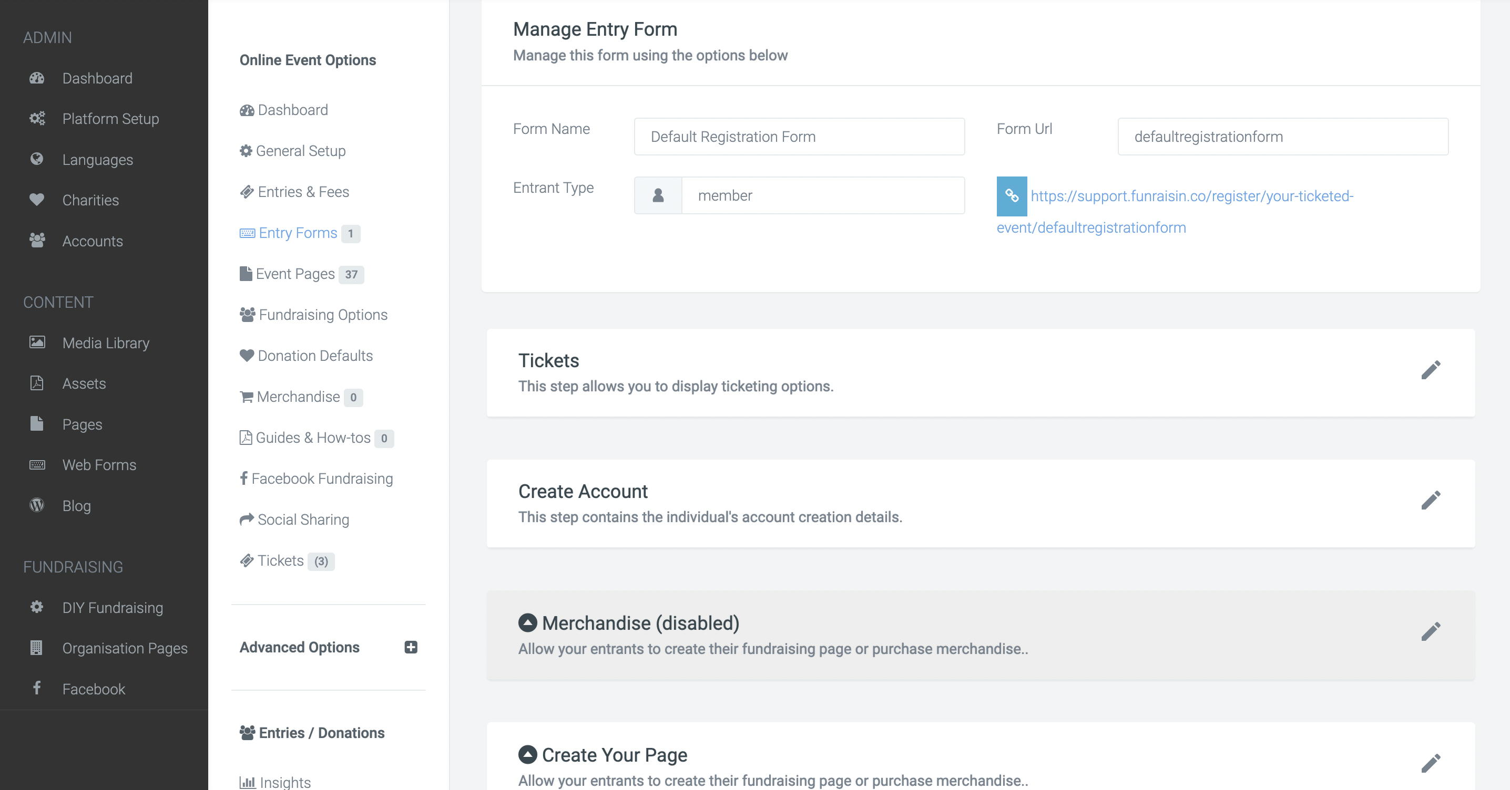Image resolution: width=1510 pixels, height=790 pixels.
Task: Go to Entries & Fees
Action: pyautogui.click(x=294, y=192)
